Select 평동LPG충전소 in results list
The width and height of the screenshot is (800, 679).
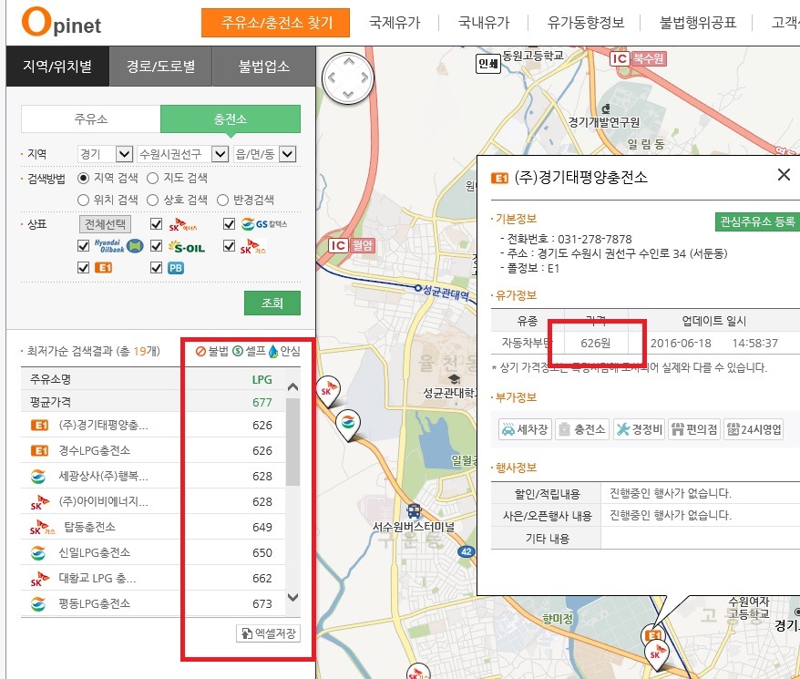point(152,603)
